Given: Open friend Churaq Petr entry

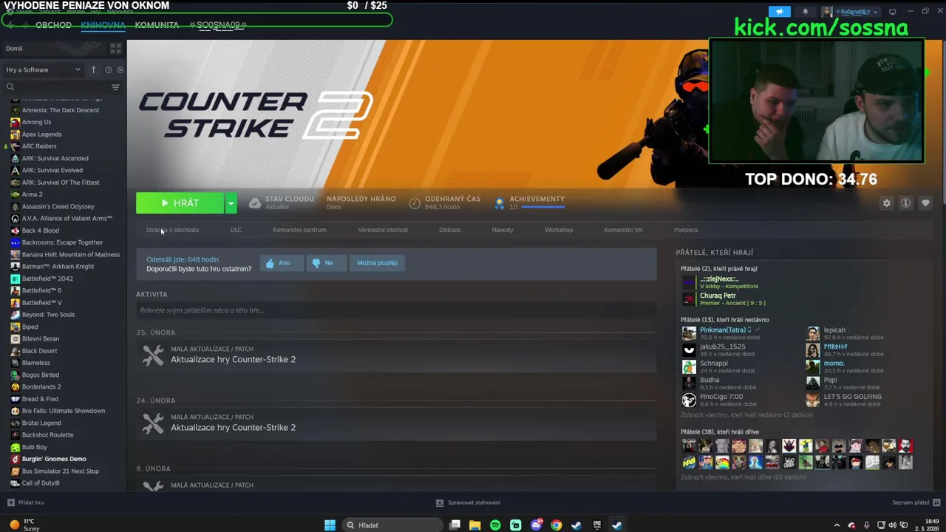Looking at the screenshot, I should coord(718,296).
